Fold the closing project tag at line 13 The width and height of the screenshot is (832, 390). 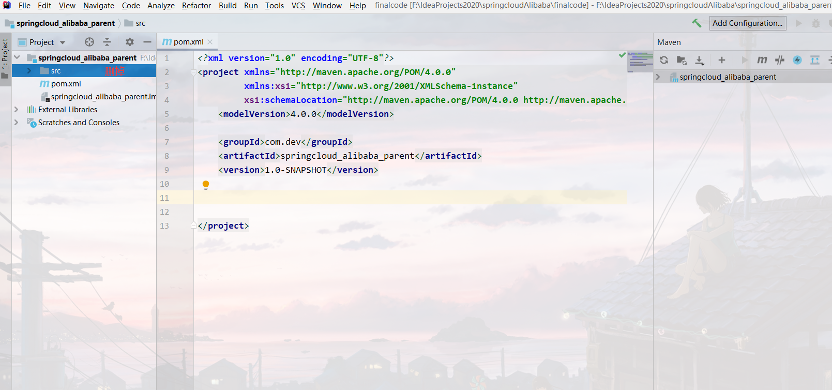click(193, 226)
